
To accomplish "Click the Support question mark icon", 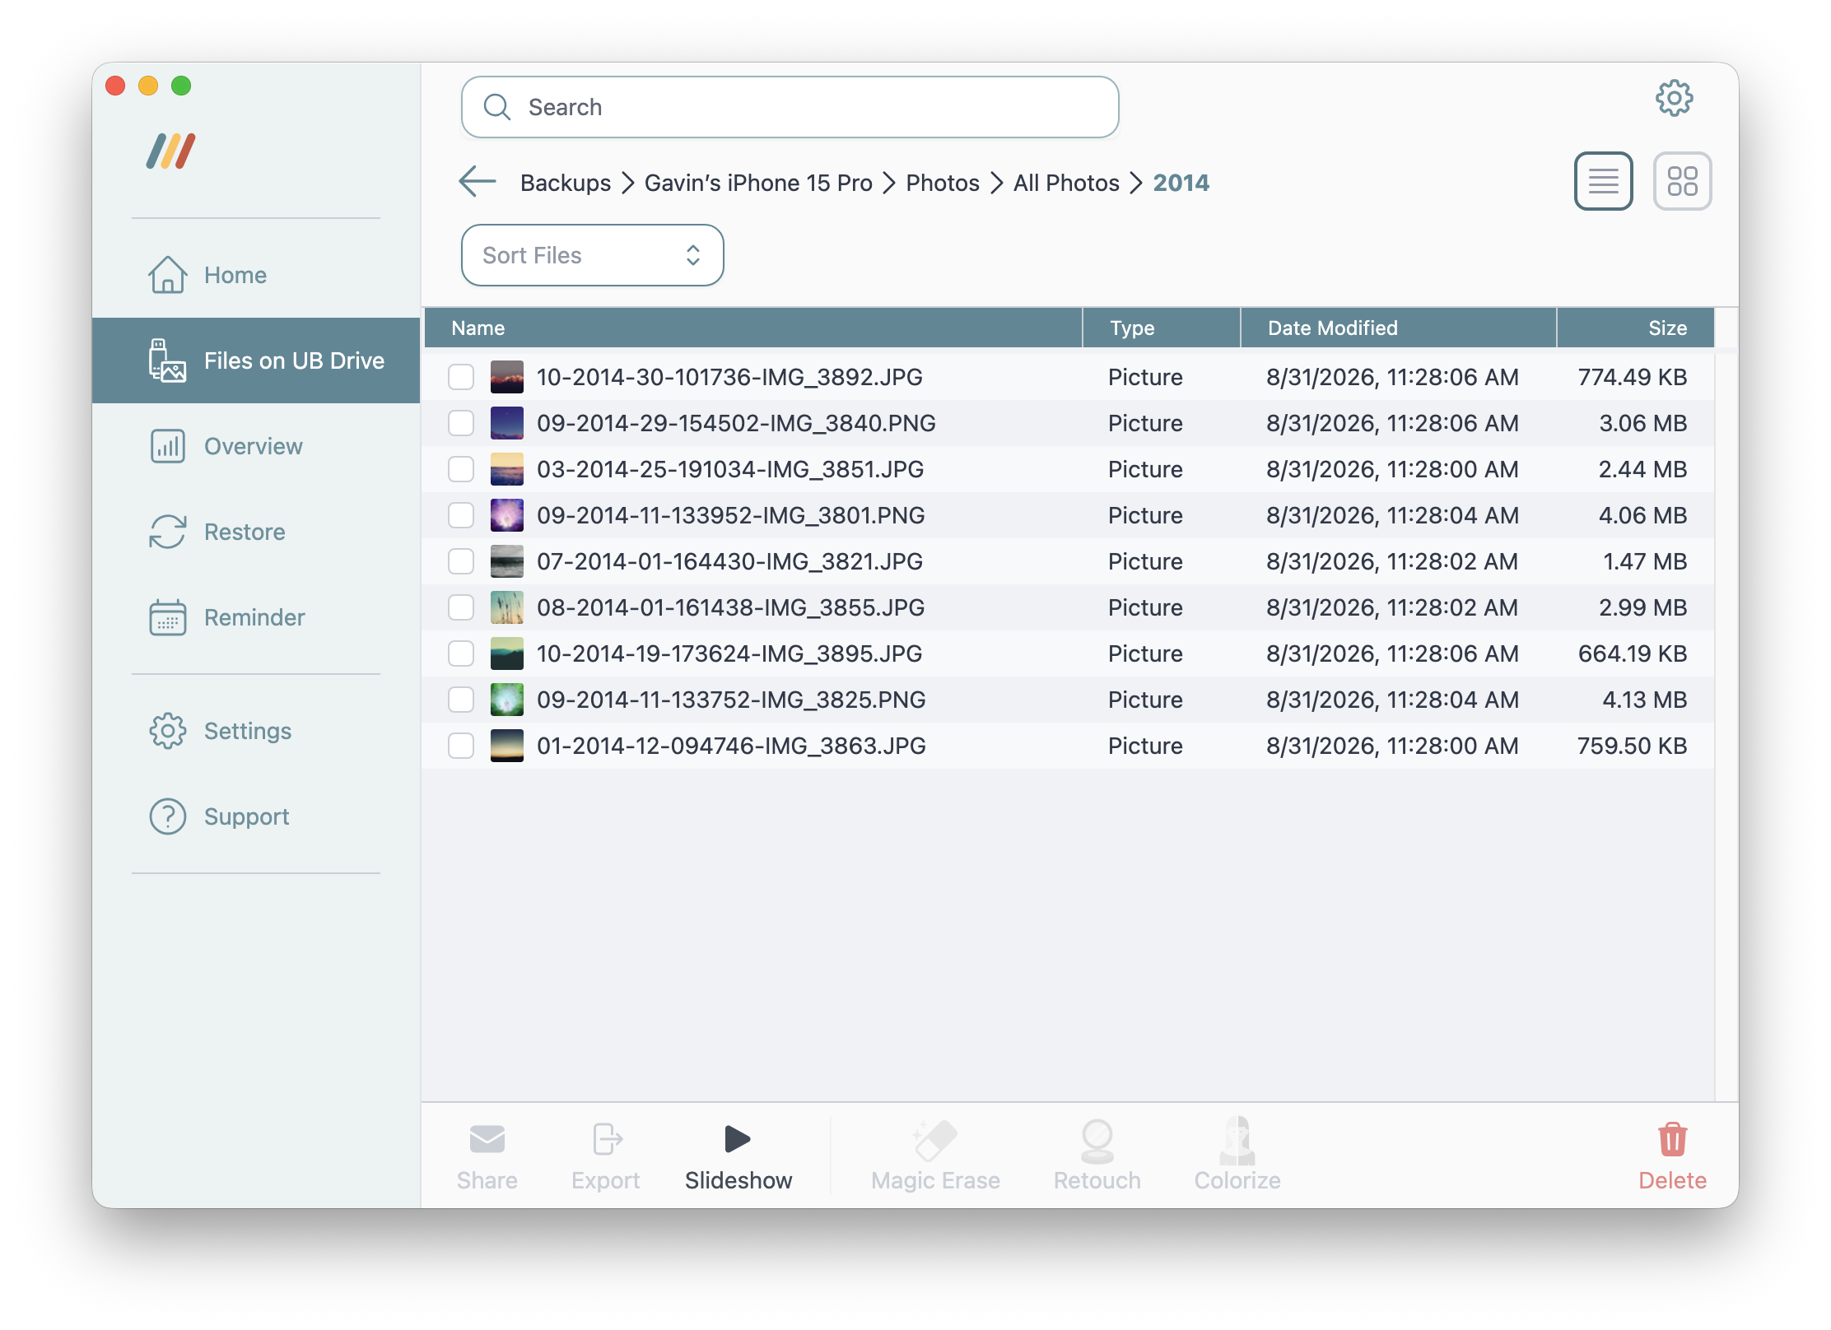I will (167, 816).
